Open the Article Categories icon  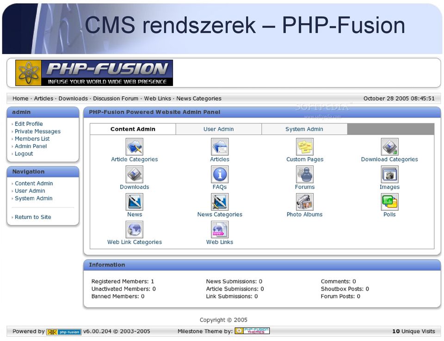[135, 146]
